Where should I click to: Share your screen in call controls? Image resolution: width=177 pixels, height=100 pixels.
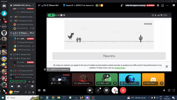click(x=106, y=90)
